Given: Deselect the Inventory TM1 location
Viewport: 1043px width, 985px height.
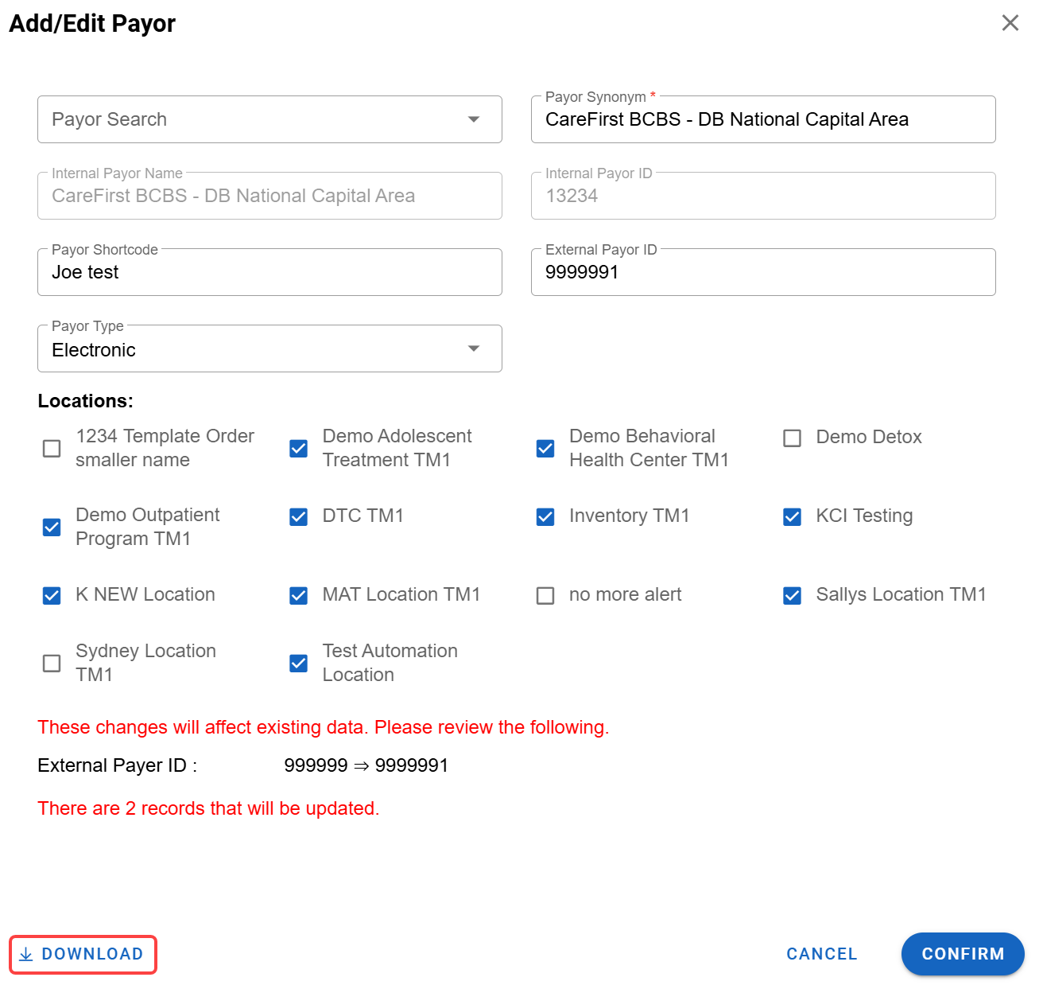Looking at the screenshot, I should [545, 516].
